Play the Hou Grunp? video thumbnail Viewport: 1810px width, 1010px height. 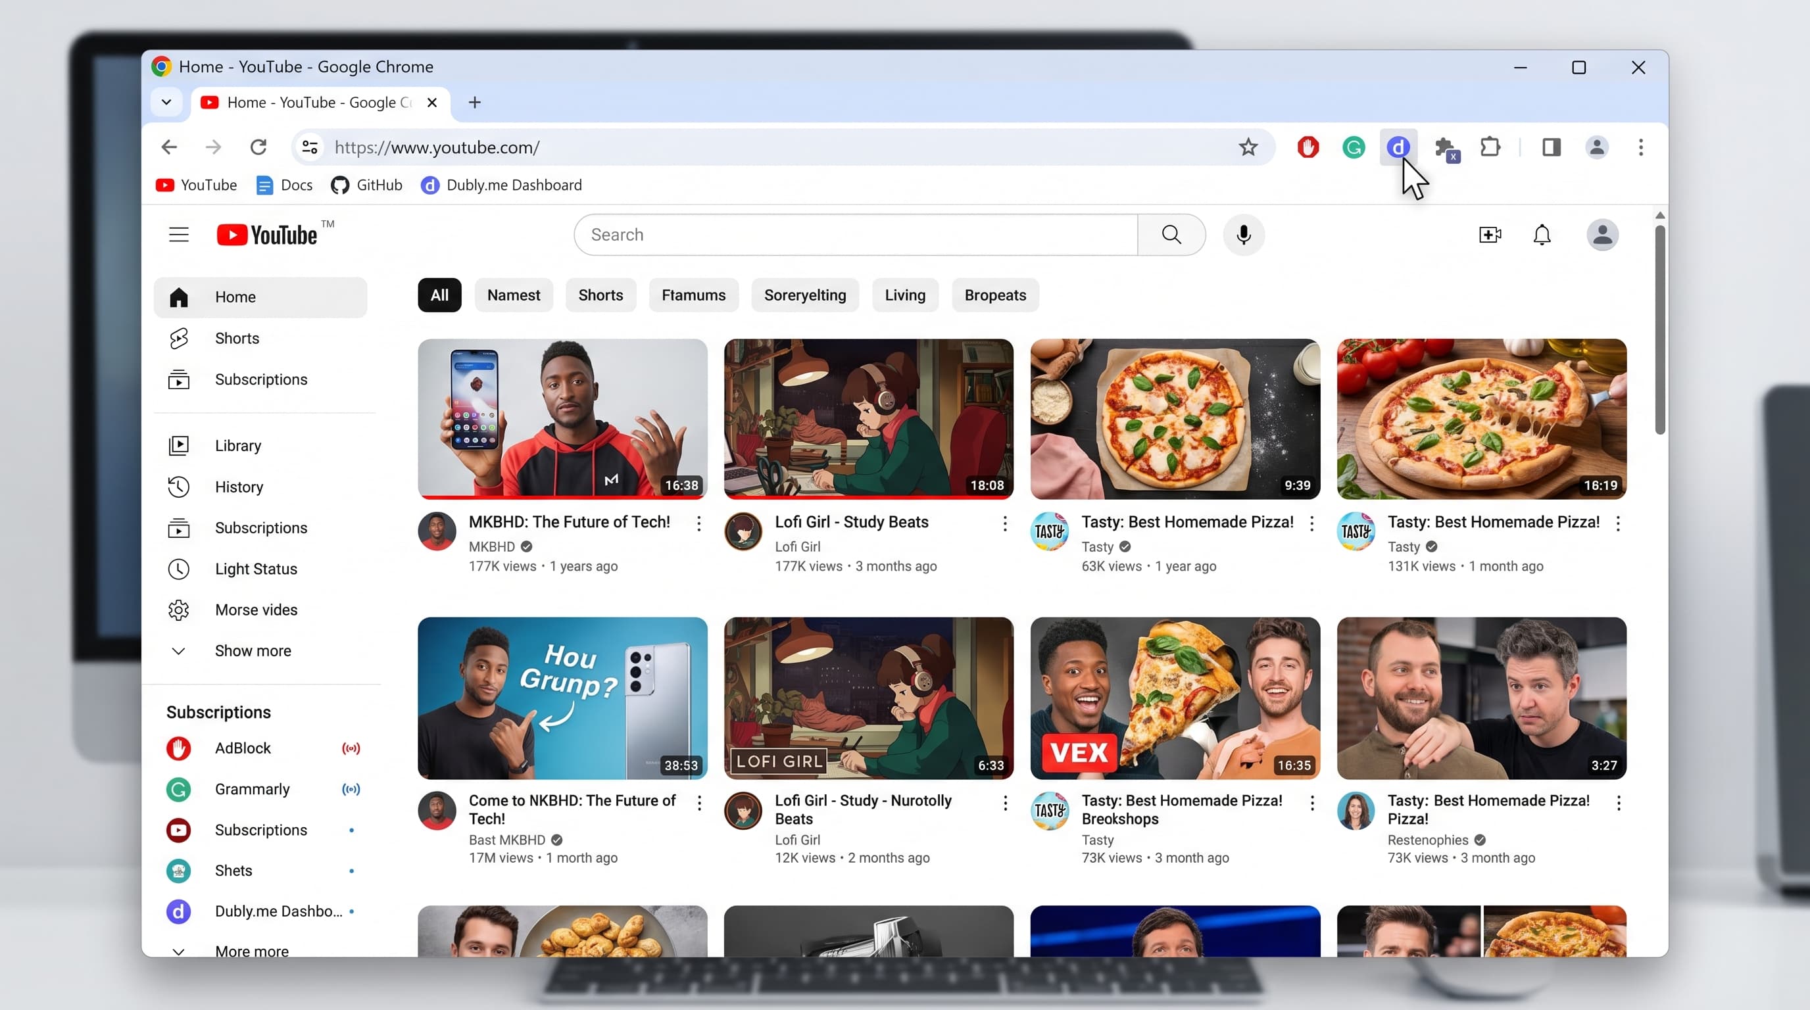tap(562, 698)
